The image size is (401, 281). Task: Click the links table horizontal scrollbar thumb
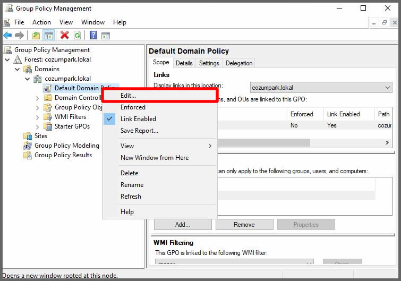click(264, 142)
